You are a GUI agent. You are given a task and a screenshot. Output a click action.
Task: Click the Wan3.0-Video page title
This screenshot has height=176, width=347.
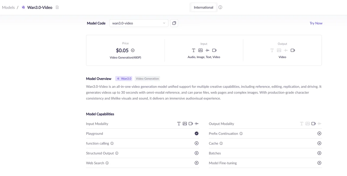(40, 7)
